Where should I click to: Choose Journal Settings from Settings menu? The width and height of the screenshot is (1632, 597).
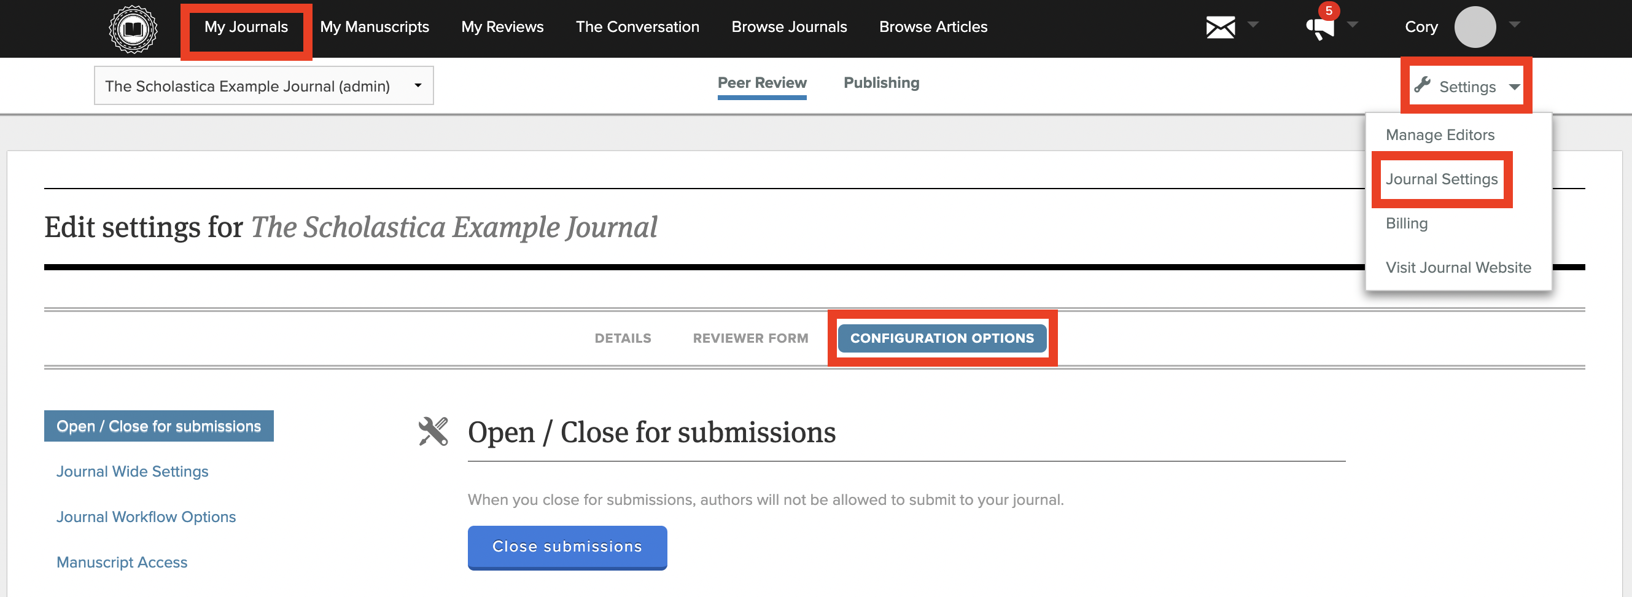click(x=1441, y=179)
